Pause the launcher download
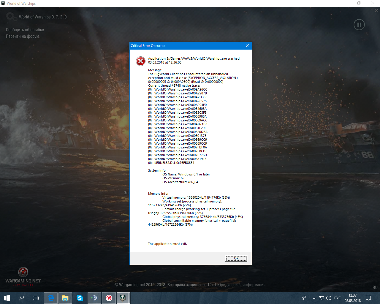Screen dimensions: 380x304 pyautogui.click(x=359, y=25)
